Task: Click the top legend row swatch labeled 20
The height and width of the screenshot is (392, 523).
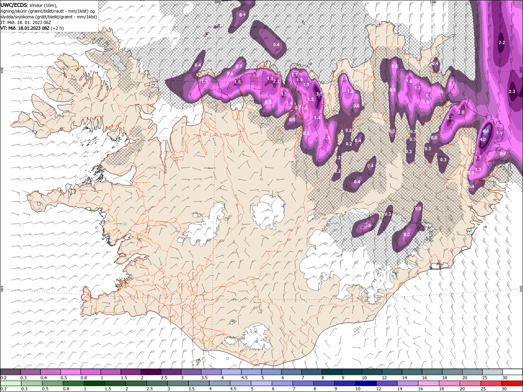Action: (x=472, y=372)
